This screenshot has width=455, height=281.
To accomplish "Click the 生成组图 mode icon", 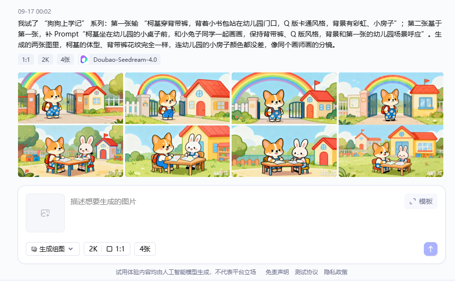I will 34,249.
